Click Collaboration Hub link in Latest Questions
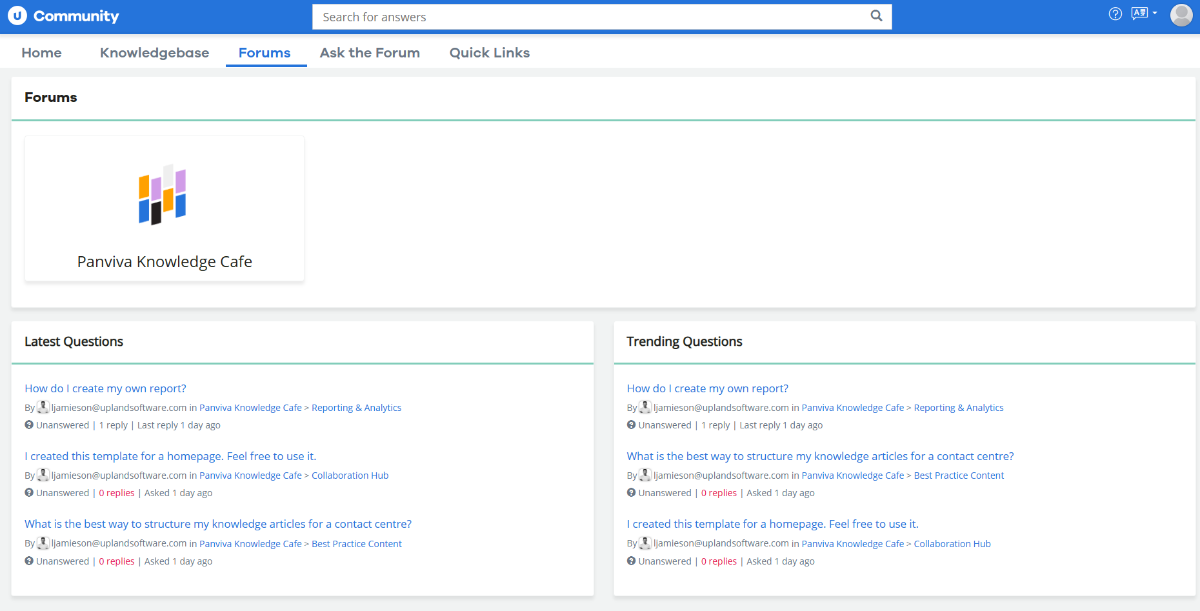 coord(350,476)
